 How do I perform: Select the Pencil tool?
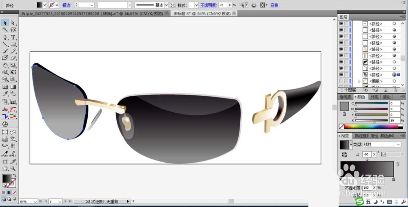[x=13, y=51]
